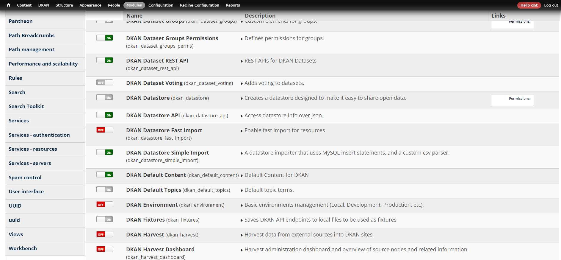Select the Search category tab
This screenshot has width=561, height=260.
click(x=45, y=93)
